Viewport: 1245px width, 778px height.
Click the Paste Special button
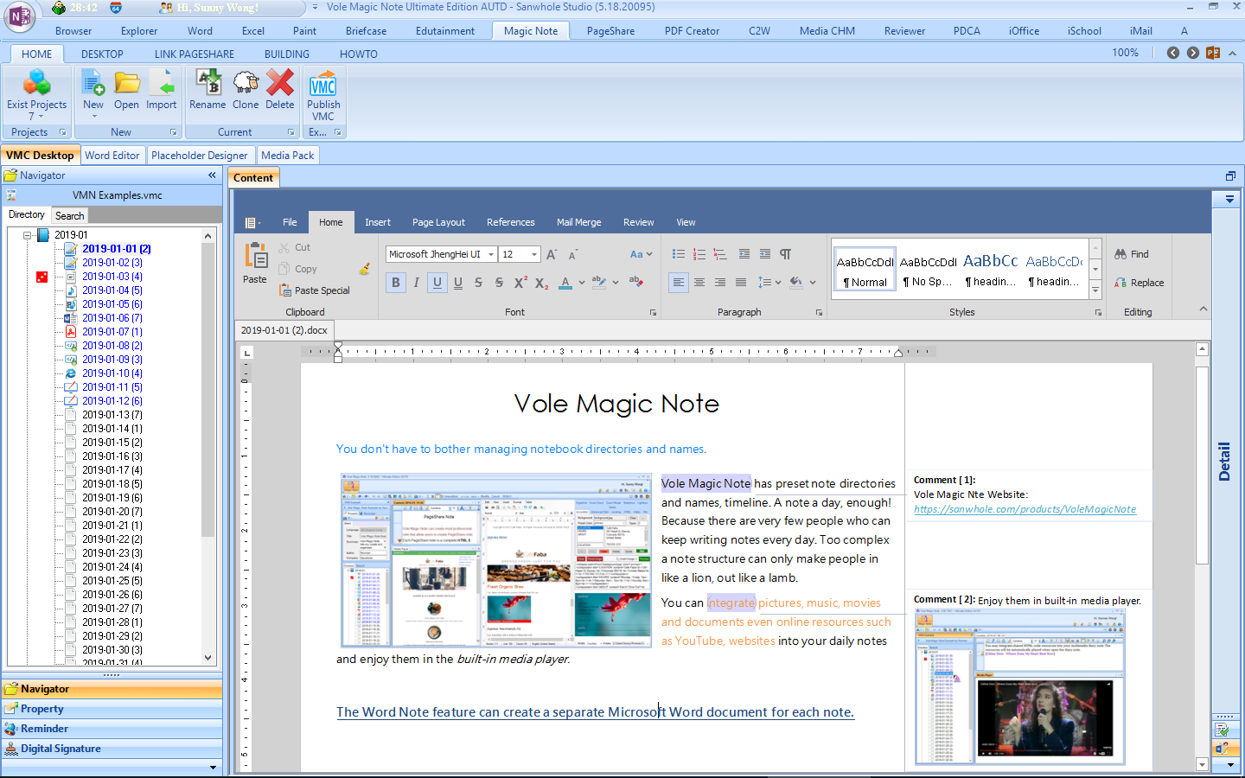(315, 290)
